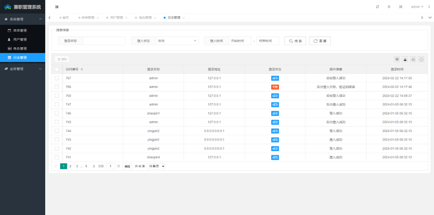Image resolution: width=434 pixels, height=215 pixels.
Task: Click the info icon in table toolbar
Action: [x=421, y=59]
